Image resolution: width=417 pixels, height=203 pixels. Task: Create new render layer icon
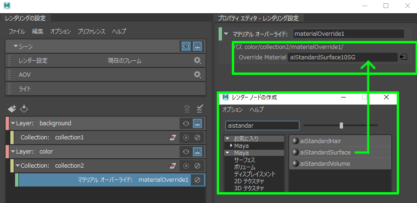12,108
